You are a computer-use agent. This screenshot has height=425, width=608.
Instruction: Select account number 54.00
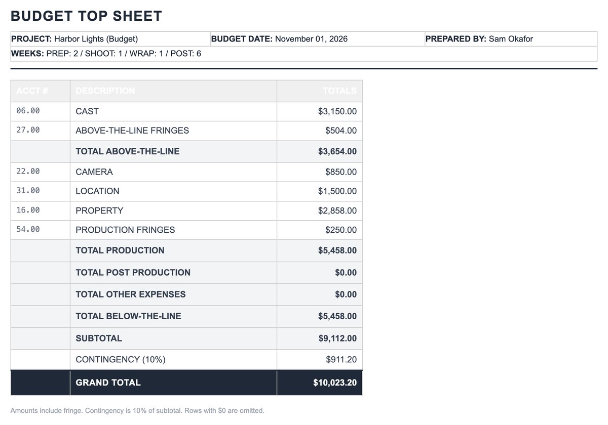[x=28, y=229]
